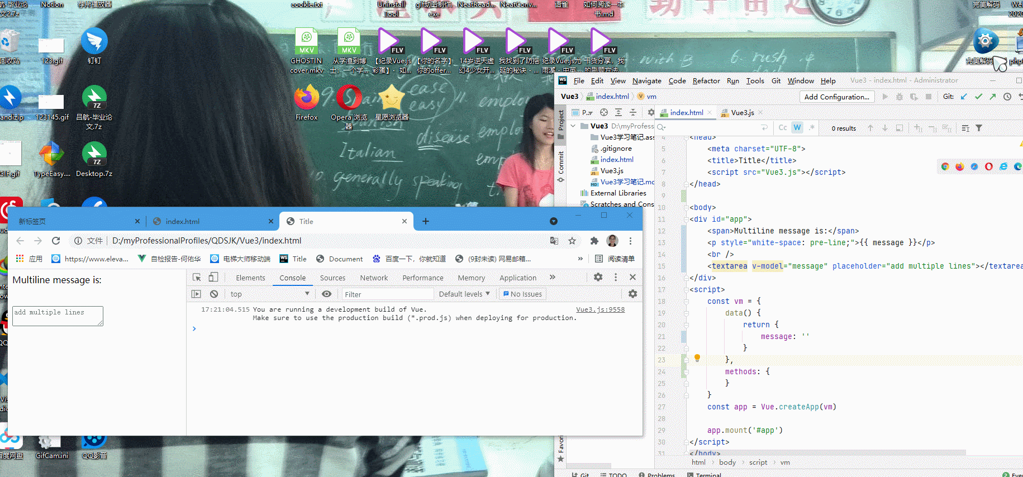Open 钉钉 desktop shortcut
Screen dimensions: 1023x477
[x=94, y=46]
